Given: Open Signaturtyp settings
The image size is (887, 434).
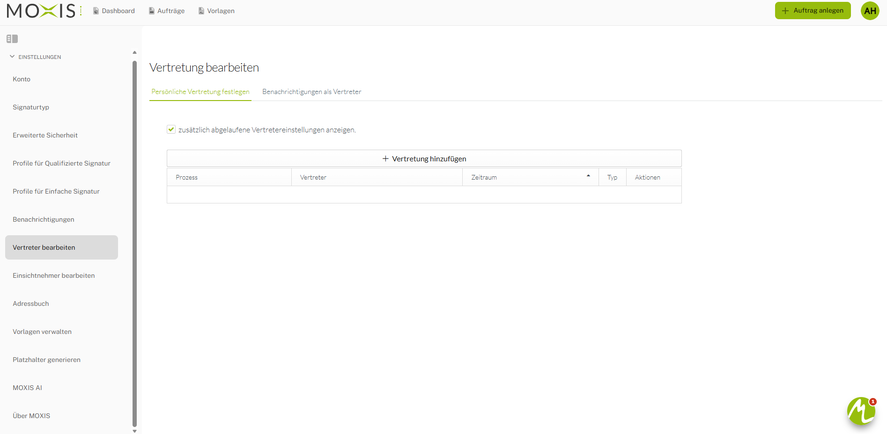Looking at the screenshot, I should tap(61, 107).
